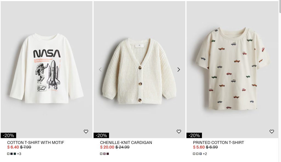Expand +2 more colors for printed t-shirt
281x162 pixels.
(x=205, y=154)
